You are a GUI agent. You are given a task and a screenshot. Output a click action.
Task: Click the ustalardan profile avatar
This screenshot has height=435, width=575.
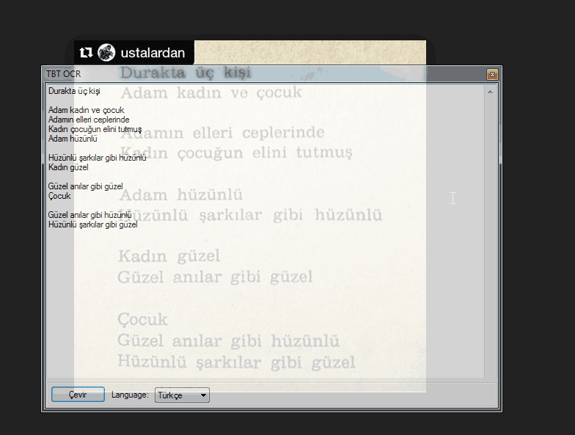[x=106, y=53]
